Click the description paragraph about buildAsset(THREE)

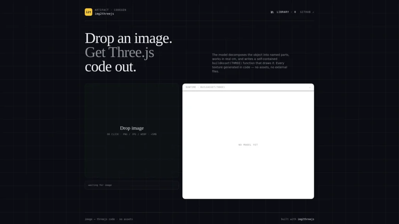click(x=251, y=63)
